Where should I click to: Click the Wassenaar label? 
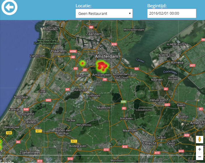tap(12, 127)
